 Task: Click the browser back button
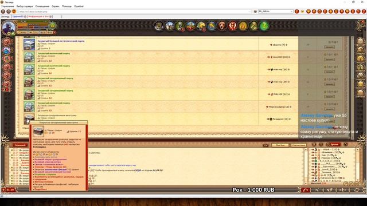click(x=3, y=11)
